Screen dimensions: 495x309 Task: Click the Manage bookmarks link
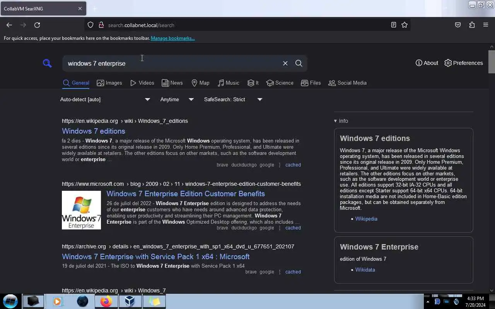click(173, 38)
